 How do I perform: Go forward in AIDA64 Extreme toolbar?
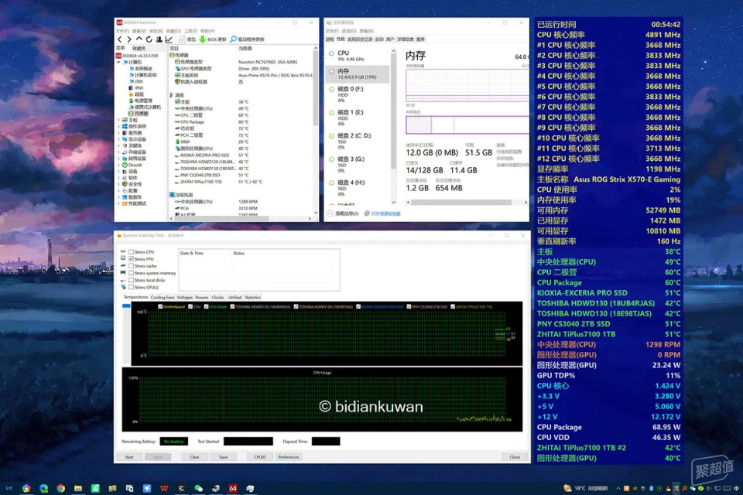point(129,39)
